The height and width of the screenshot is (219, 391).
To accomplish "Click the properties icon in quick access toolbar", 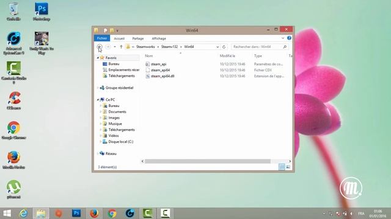I will tap(106, 30).
